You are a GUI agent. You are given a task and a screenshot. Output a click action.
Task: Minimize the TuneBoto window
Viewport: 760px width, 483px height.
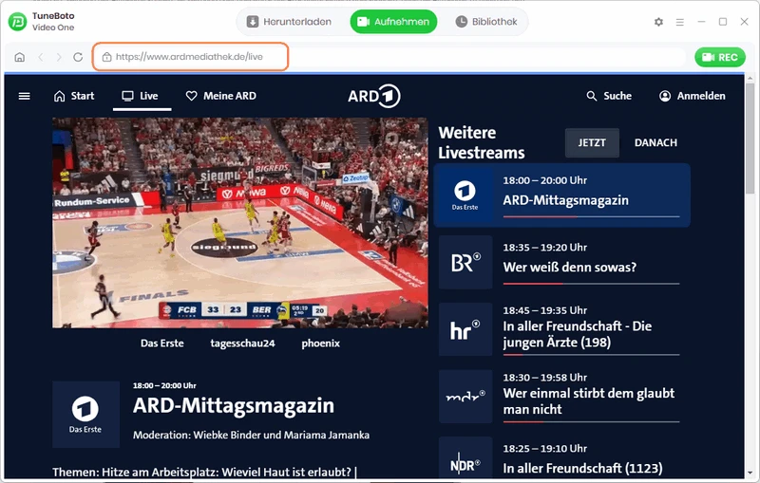pyautogui.click(x=701, y=22)
